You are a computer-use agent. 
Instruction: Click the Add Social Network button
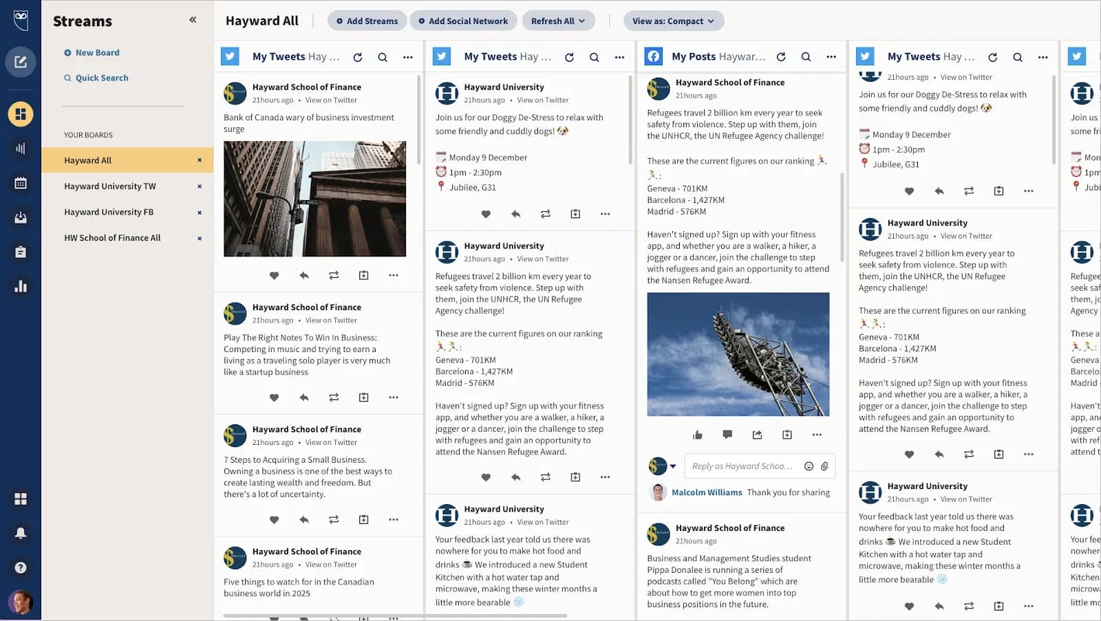(463, 21)
